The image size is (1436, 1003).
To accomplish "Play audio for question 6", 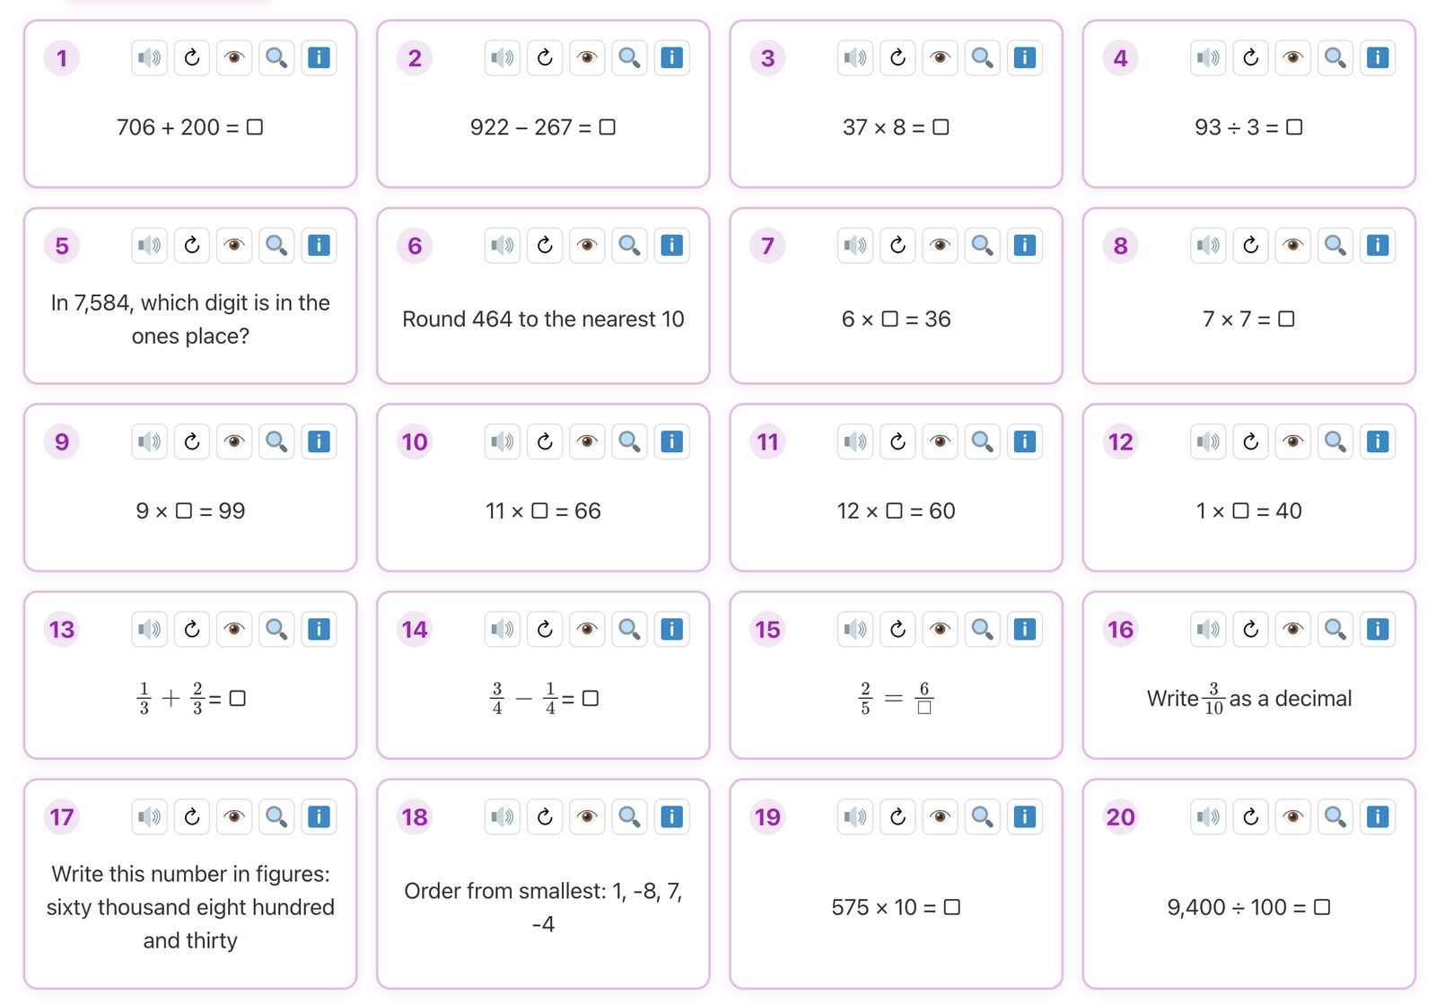I will coord(502,246).
